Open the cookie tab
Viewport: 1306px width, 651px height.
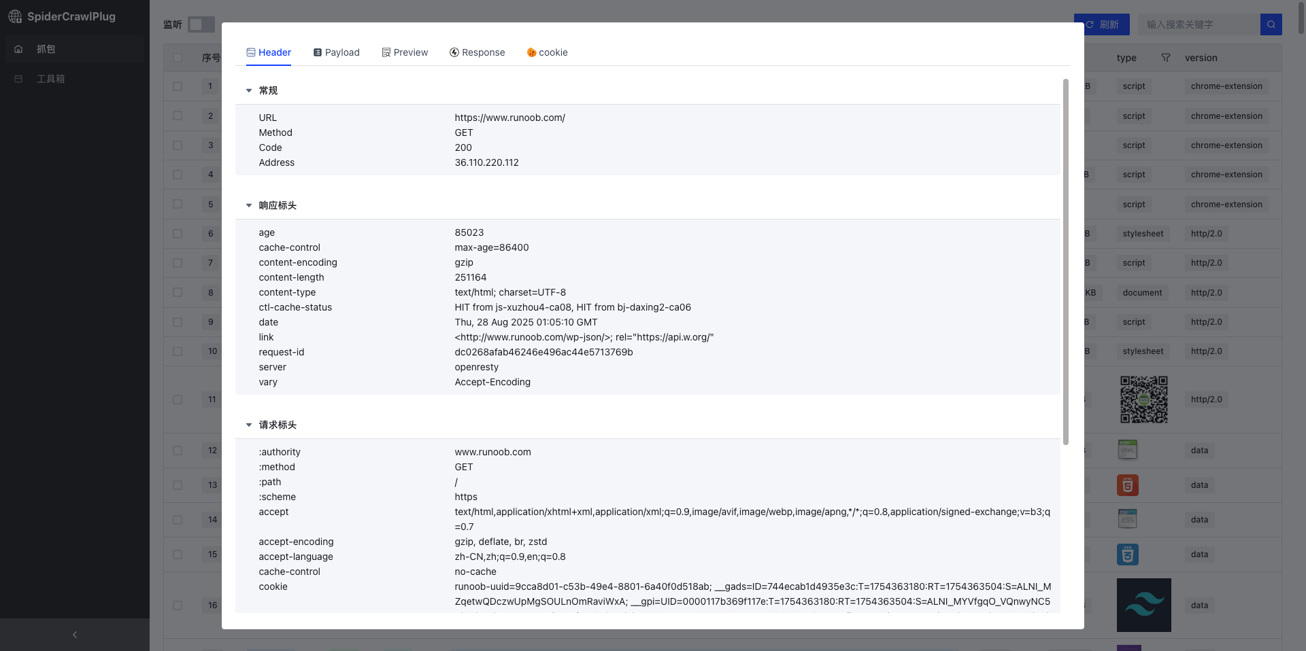click(547, 52)
